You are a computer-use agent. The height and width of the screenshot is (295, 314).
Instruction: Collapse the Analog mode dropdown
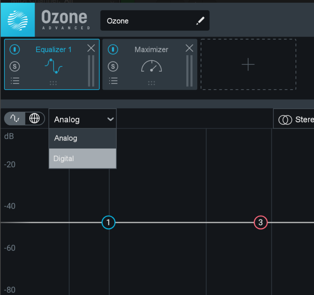tap(83, 119)
